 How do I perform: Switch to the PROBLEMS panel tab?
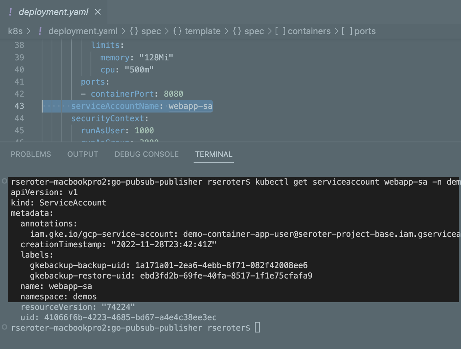pos(31,154)
